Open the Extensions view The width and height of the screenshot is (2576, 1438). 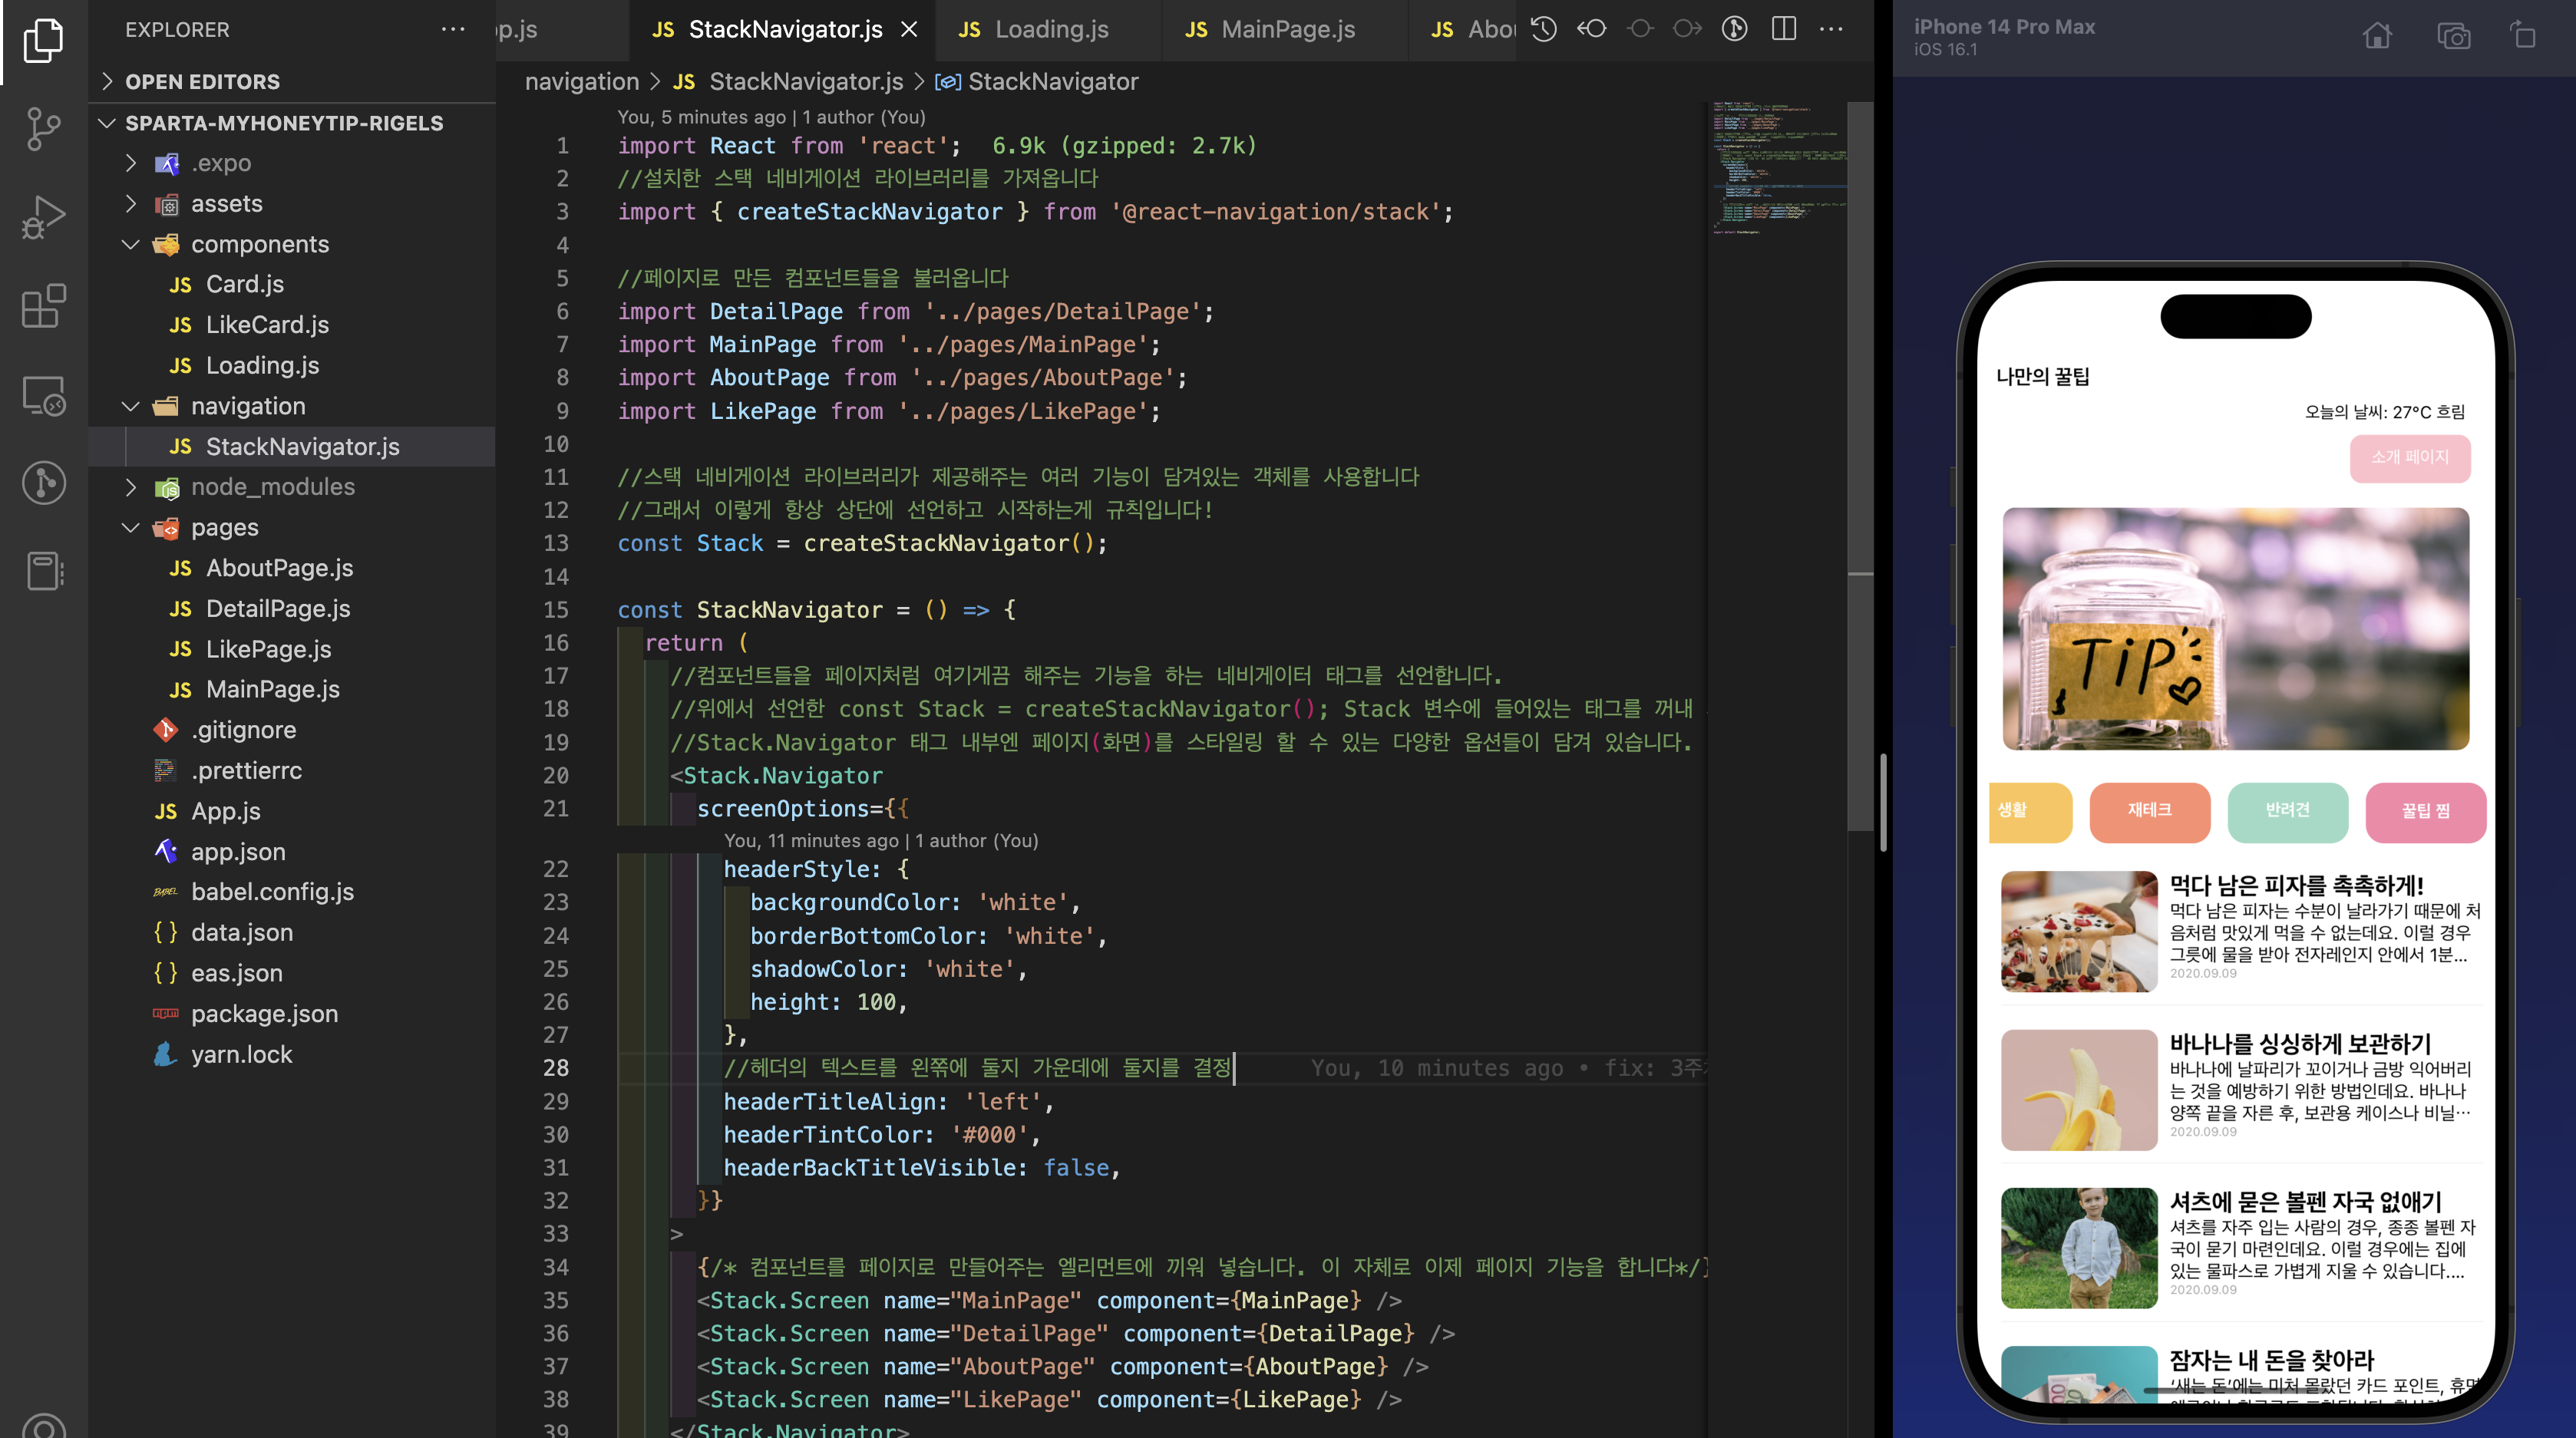[43, 306]
